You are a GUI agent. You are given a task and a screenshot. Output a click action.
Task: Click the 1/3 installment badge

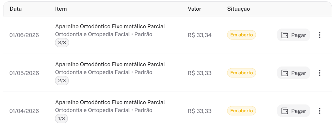(x=62, y=119)
